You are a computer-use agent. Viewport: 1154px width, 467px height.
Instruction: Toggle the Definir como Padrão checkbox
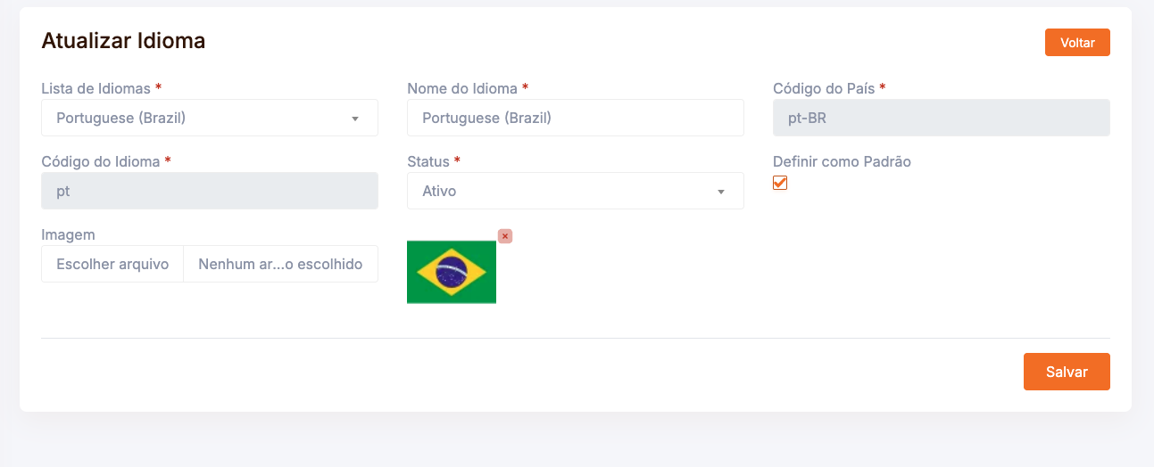(x=780, y=183)
